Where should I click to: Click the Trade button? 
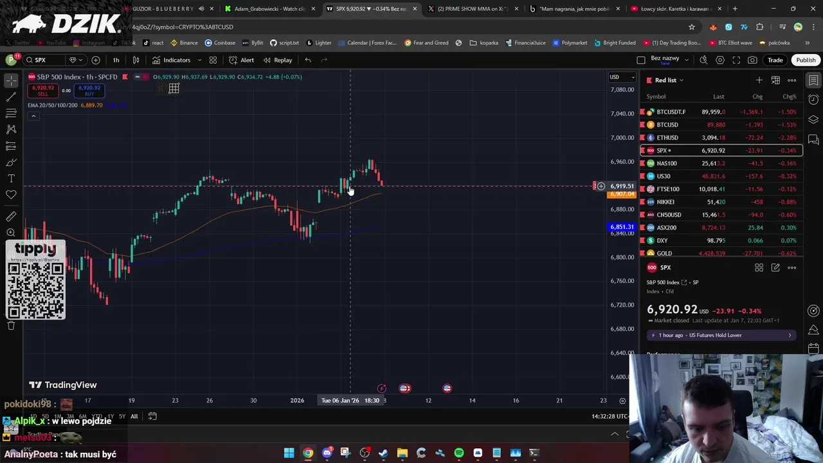point(775,60)
